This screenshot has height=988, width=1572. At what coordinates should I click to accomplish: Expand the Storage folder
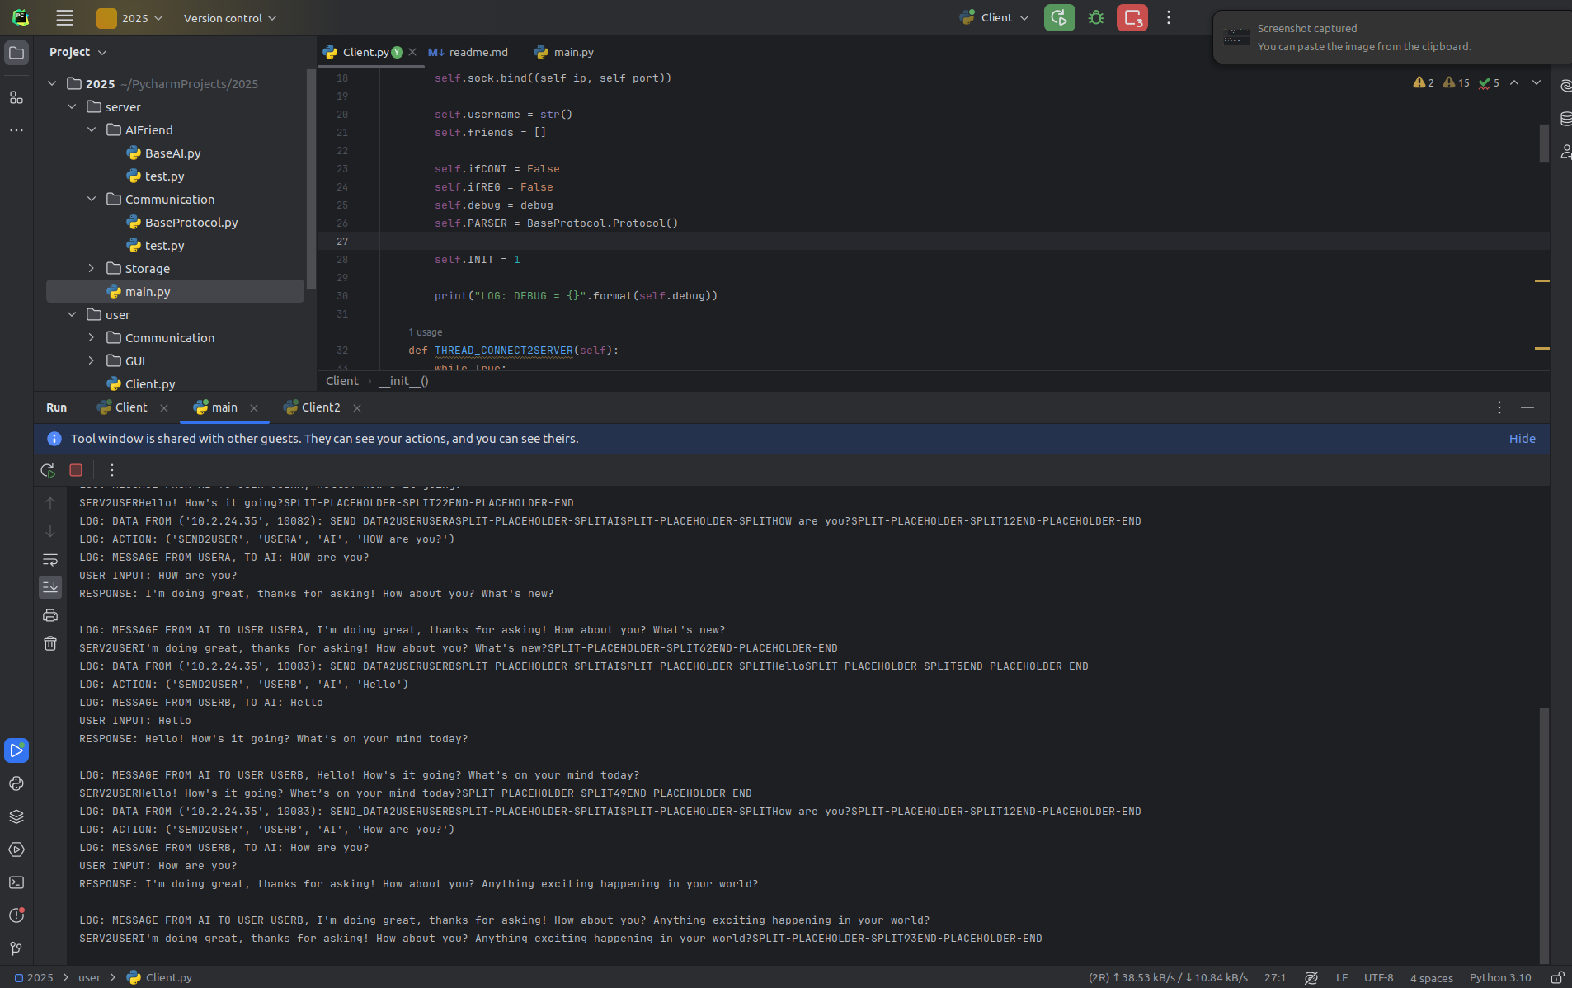coord(92,269)
